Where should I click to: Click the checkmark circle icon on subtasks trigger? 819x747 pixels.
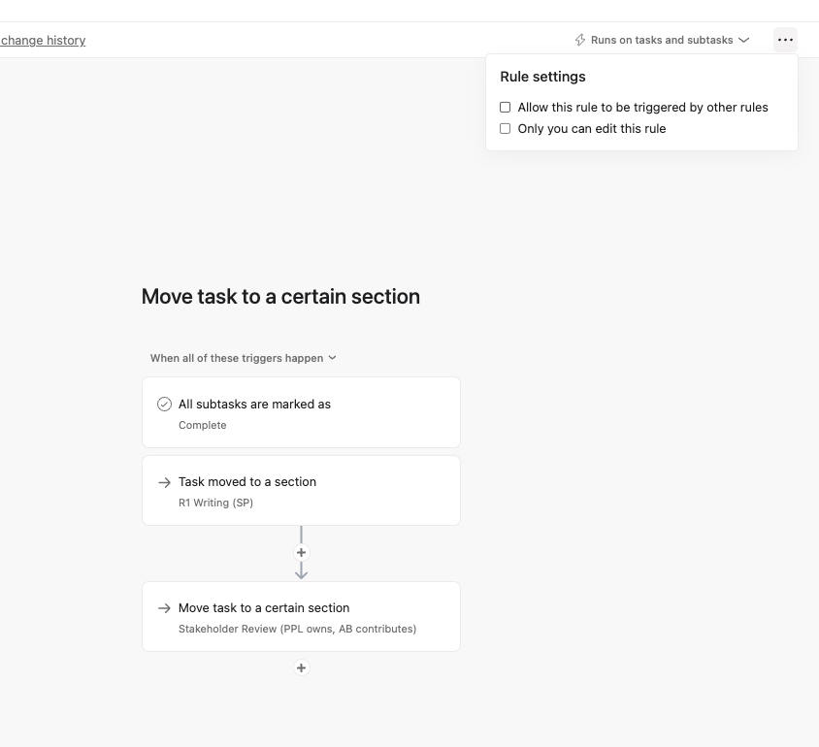click(x=165, y=405)
